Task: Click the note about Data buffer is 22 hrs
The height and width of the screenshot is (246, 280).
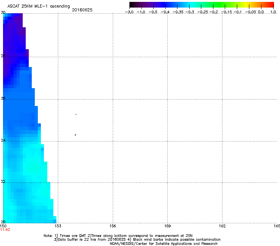Action: 137,240
